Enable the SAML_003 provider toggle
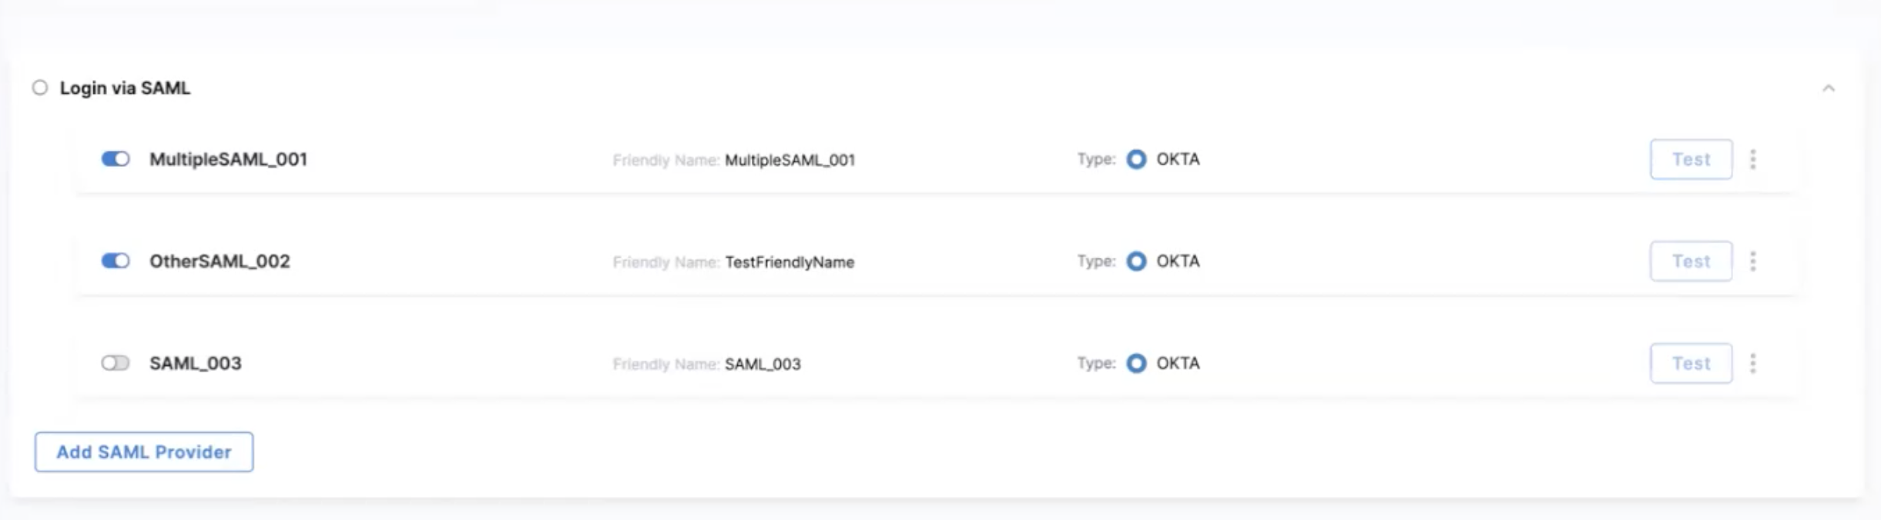This screenshot has height=520, width=1881. (x=116, y=363)
